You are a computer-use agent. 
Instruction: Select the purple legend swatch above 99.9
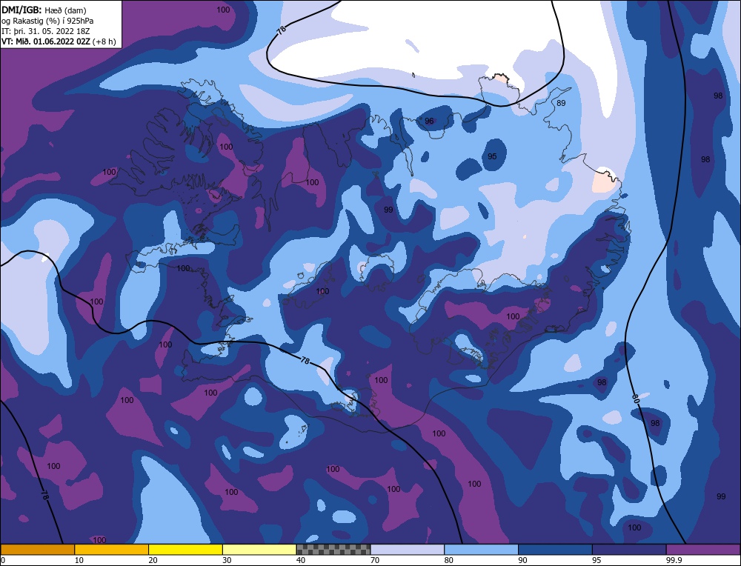coord(703,550)
